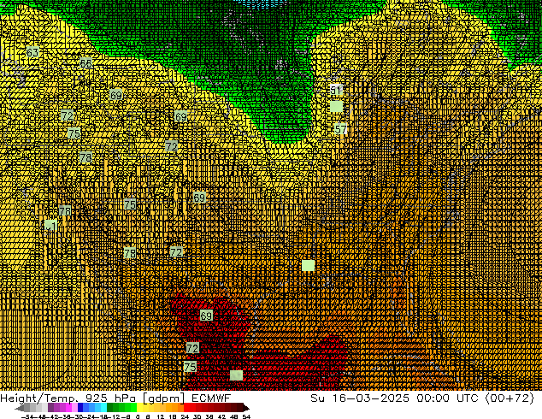
Task: Click the '24' legend value
Action: point(185,416)
